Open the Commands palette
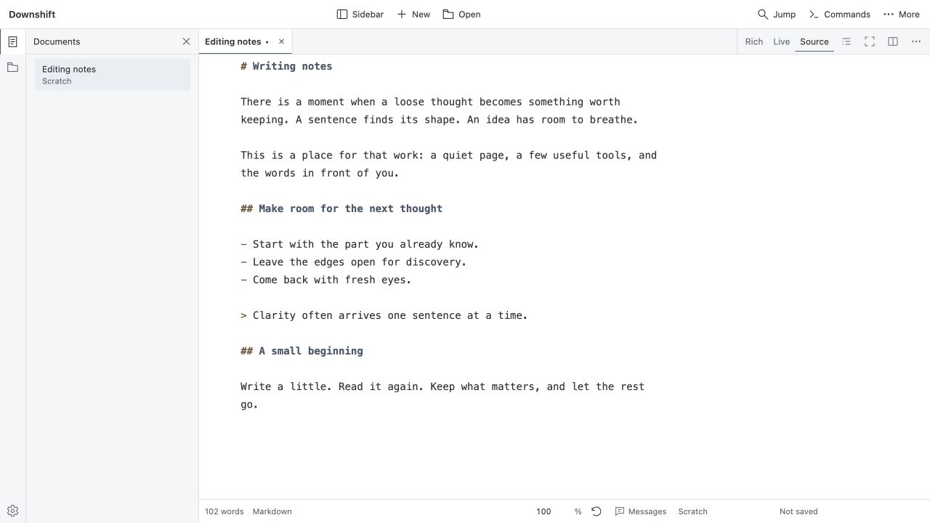The height and width of the screenshot is (523, 930). [839, 15]
